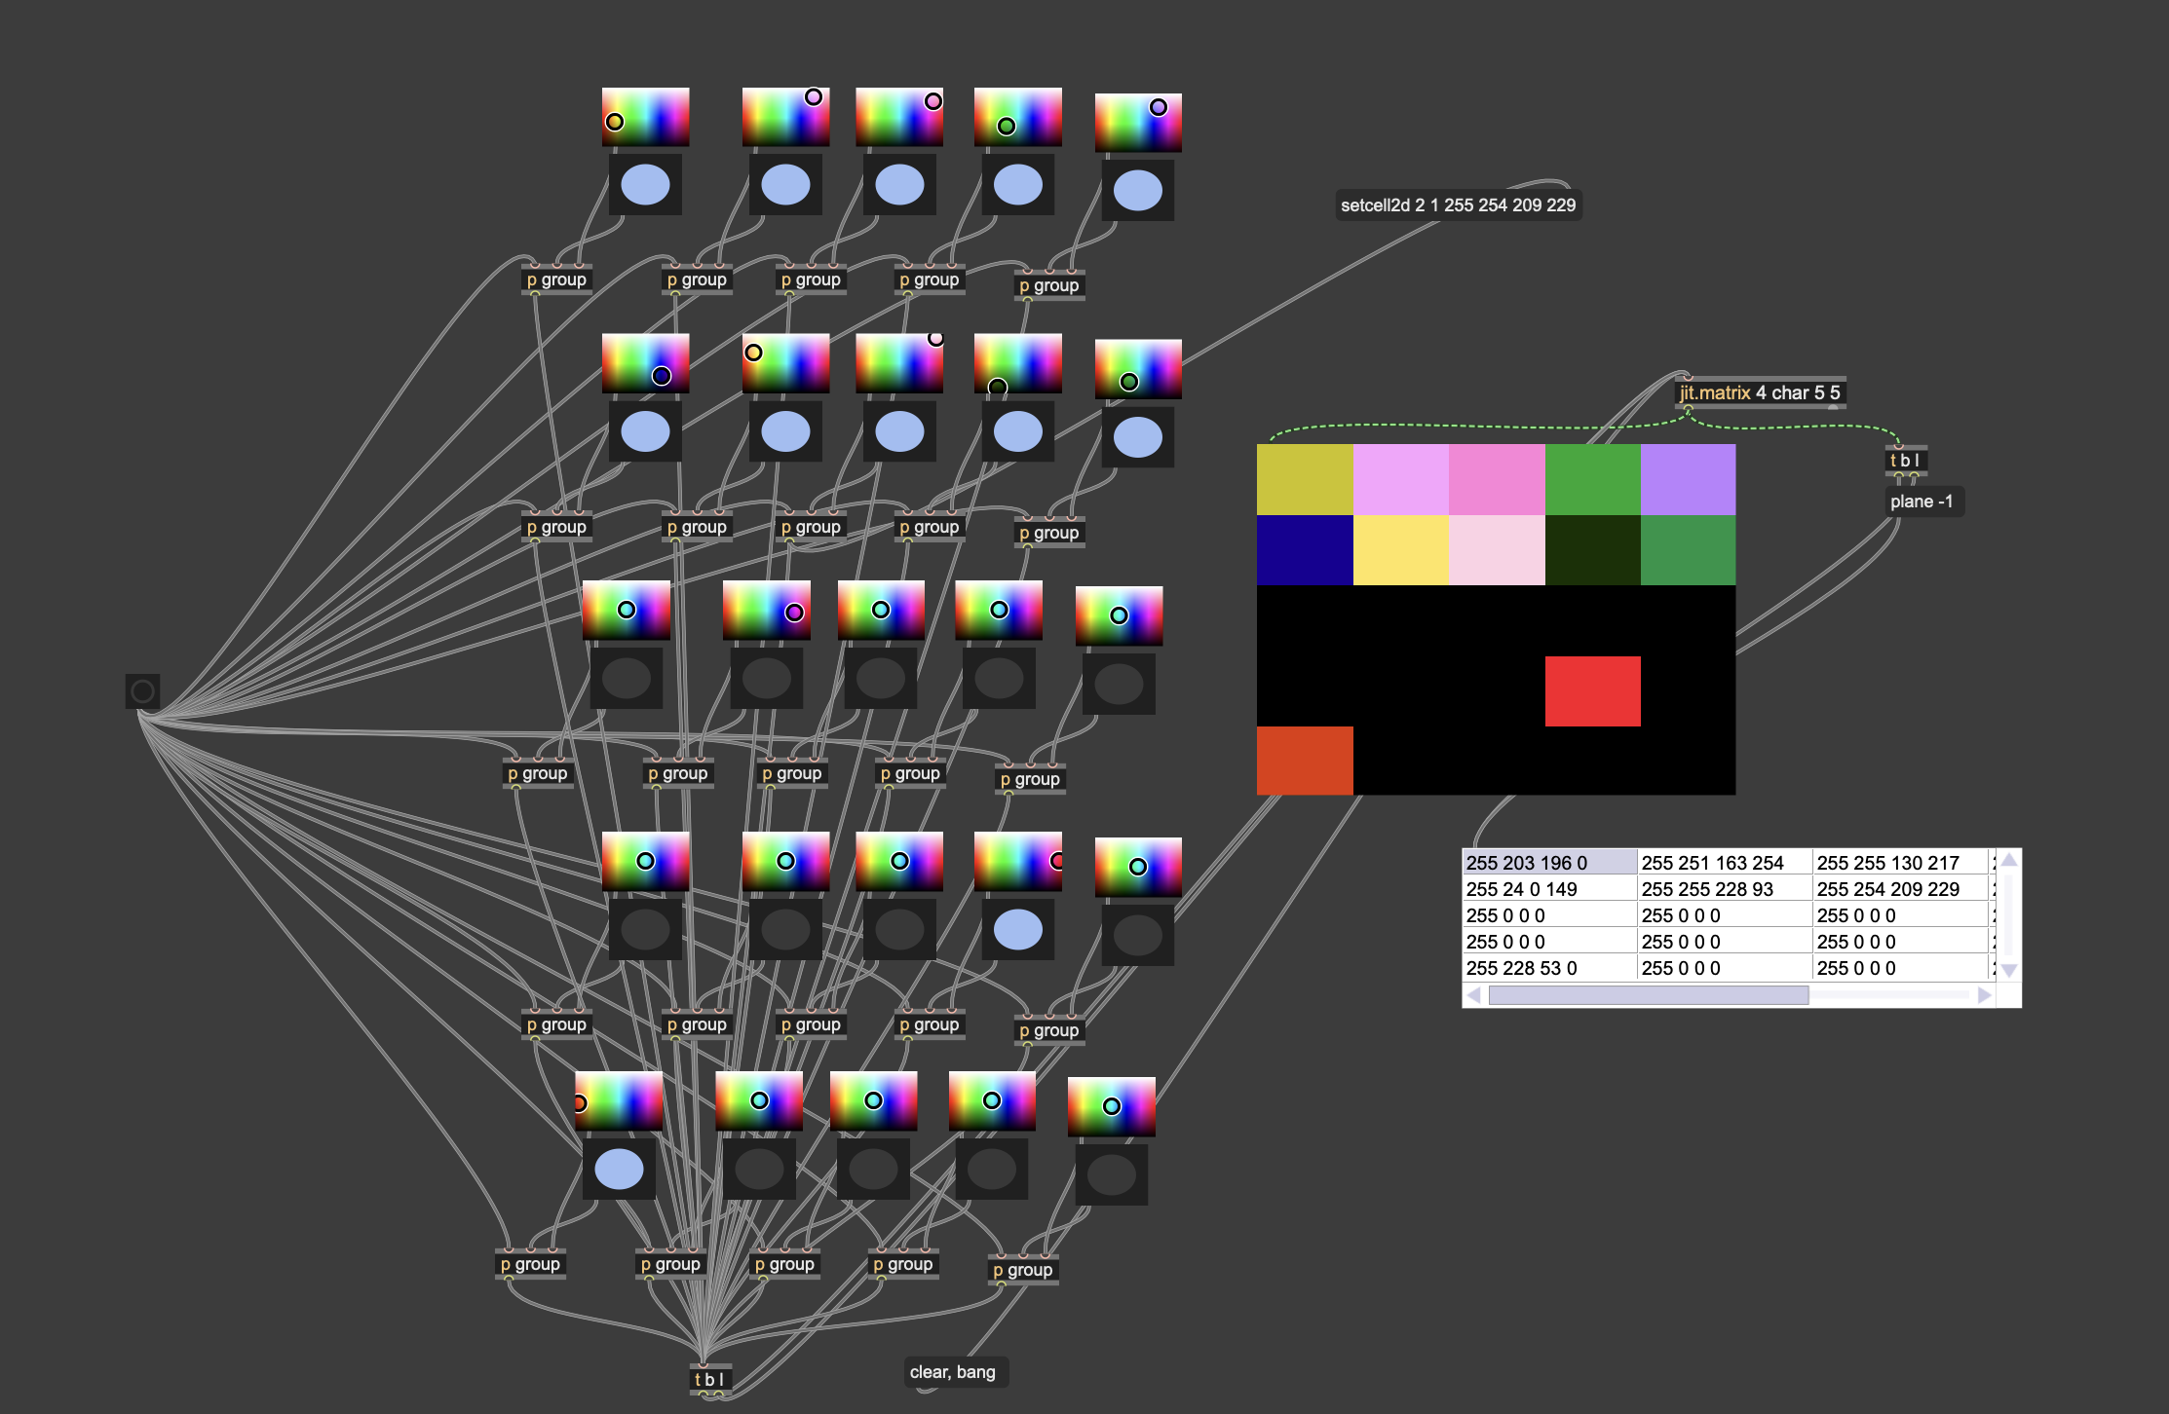Open the leftmost p group subpatcher in bottom row
This screenshot has height=1414, width=2169.
point(531,1264)
